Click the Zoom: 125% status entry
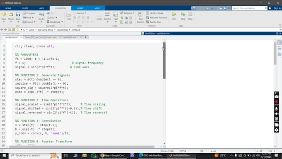 [168, 151]
